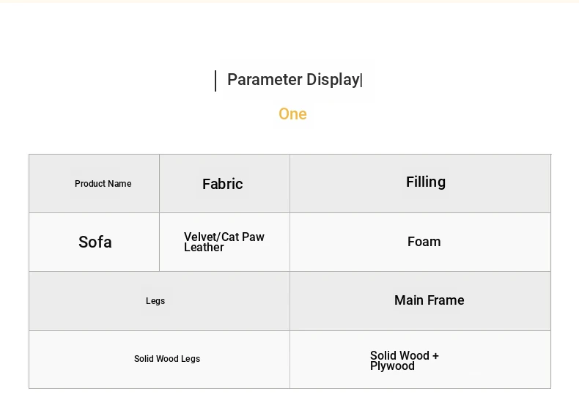579x419 pixels.
Task: Click the "Velvet/Cat Paw" text line
Action: (x=224, y=237)
